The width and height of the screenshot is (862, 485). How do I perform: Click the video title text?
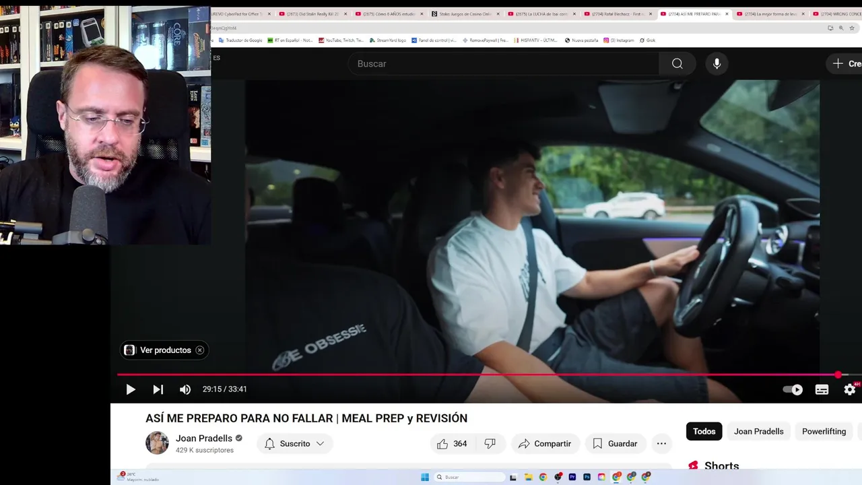pyautogui.click(x=306, y=418)
